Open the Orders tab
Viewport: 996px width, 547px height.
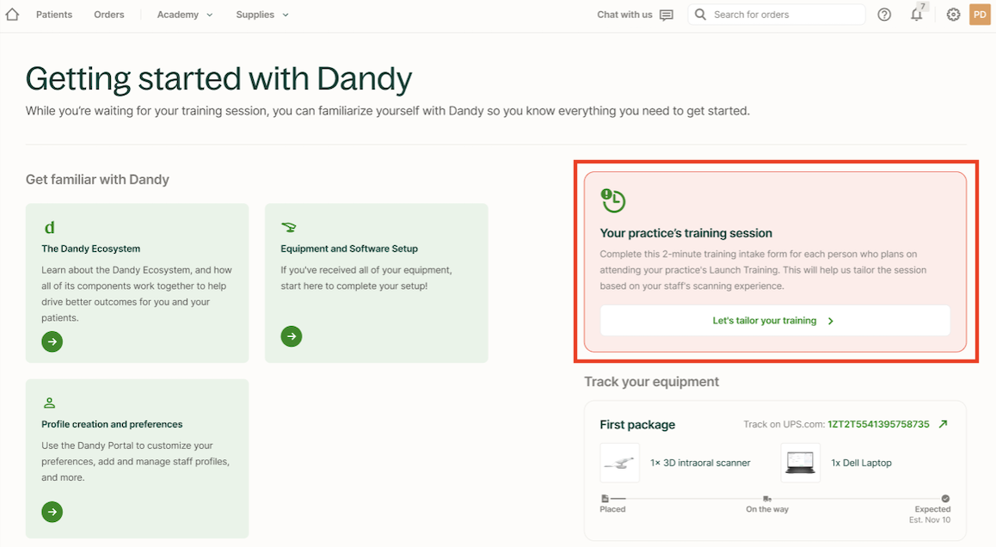[x=109, y=15]
